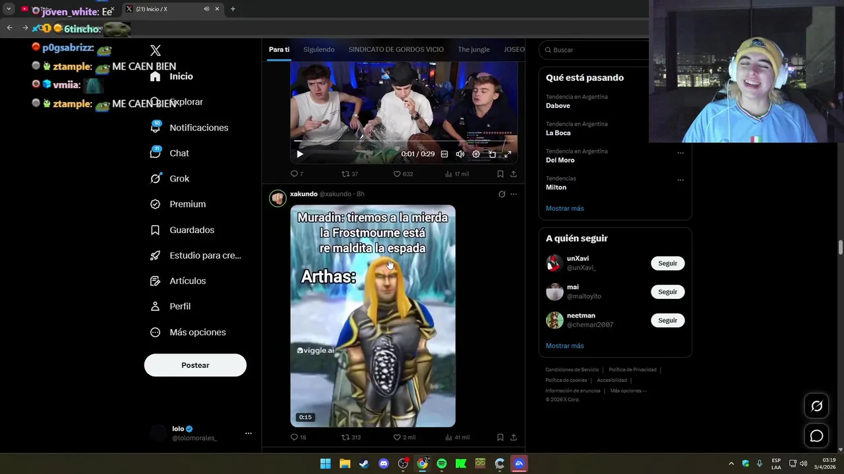
Task: Open Notificaciones in the sidebar
Action: pos(189,128)
